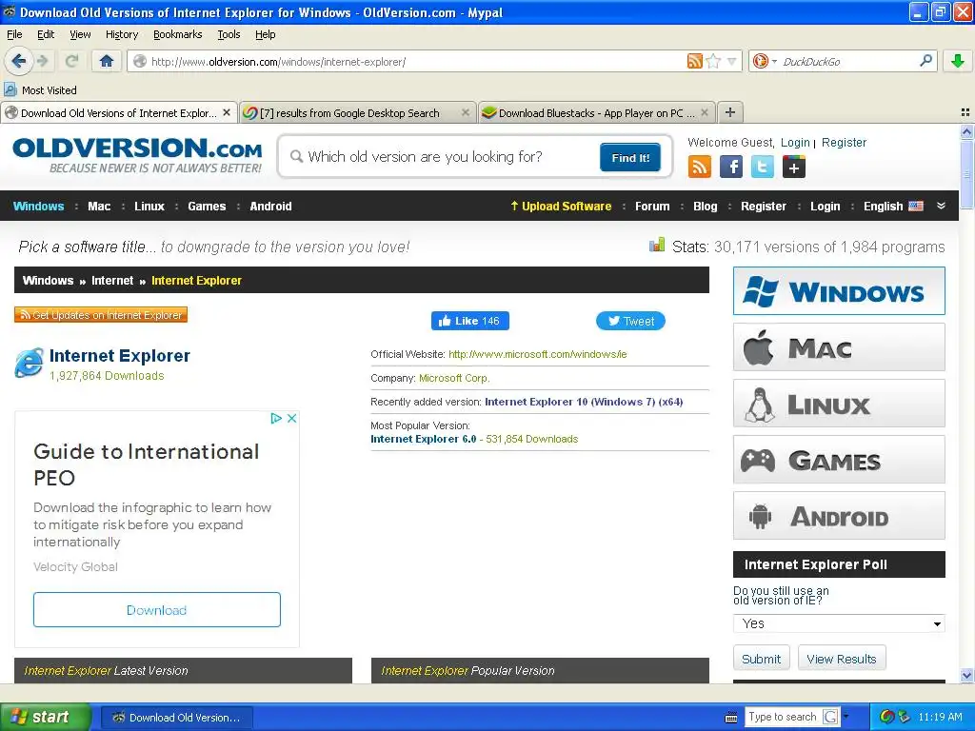
Task: Open the Facebook icon in the header
Action: pos(731,167)
